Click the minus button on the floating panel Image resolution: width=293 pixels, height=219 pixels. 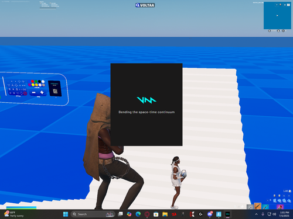click(x=34, y=92)
